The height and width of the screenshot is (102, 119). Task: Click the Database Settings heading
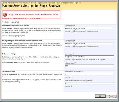coord(9,54)
